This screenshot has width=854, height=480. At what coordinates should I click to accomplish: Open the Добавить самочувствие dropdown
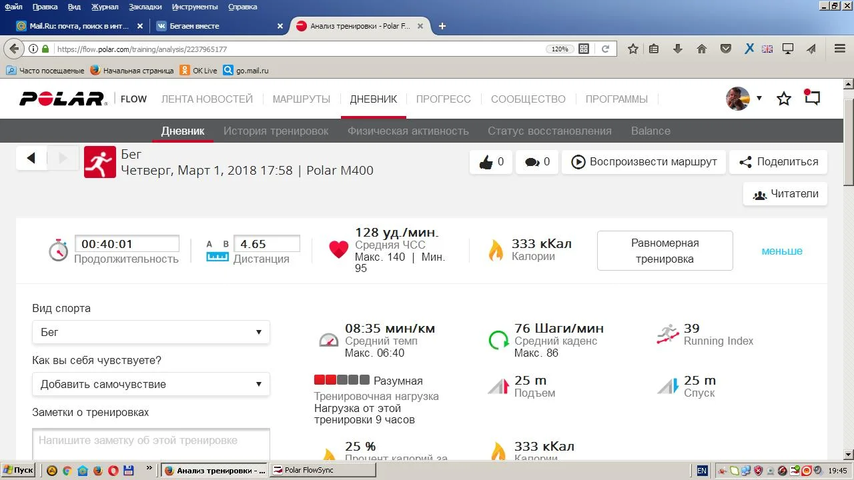(x=151, y=384)
